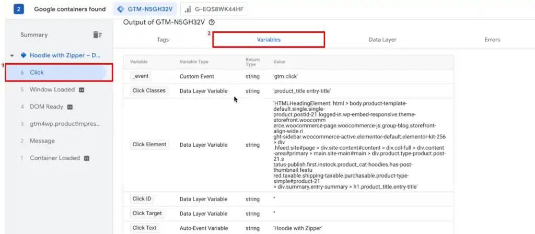Open the Summary view
535x234 pixels.
34,35
